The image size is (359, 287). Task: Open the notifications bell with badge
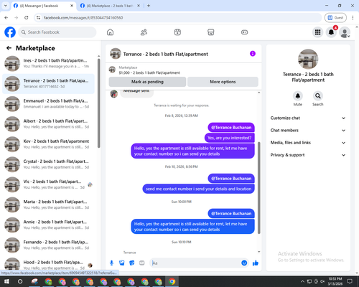point(331,32)
